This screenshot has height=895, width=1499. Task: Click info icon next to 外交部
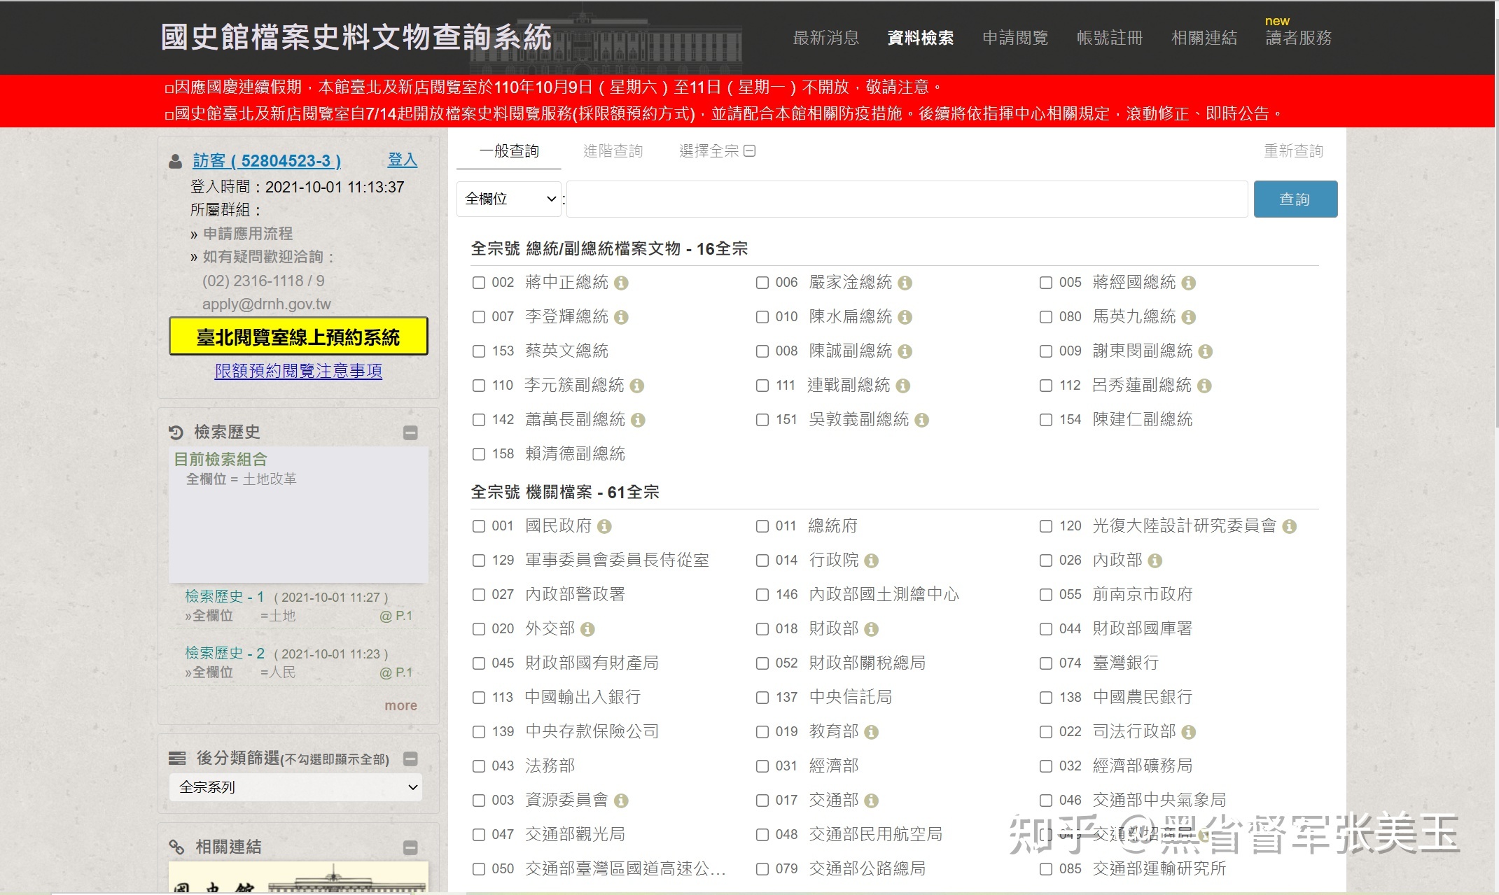pyautogui.click(x=587, y=629)
